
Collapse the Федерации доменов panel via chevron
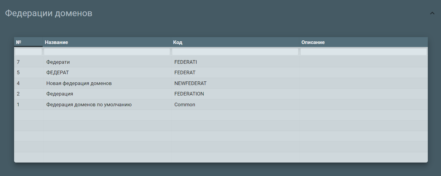pyautogui.click(x=432, y=13)
